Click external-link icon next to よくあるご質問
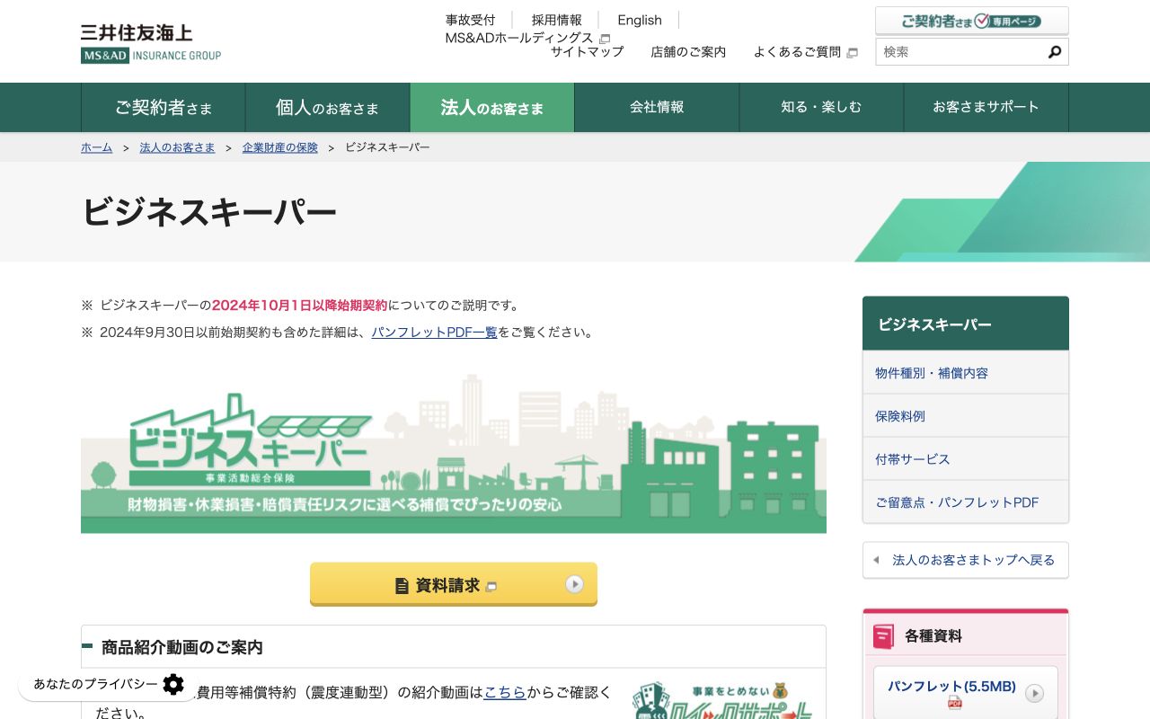The image size is (1150, 719). tap(853, 53)
